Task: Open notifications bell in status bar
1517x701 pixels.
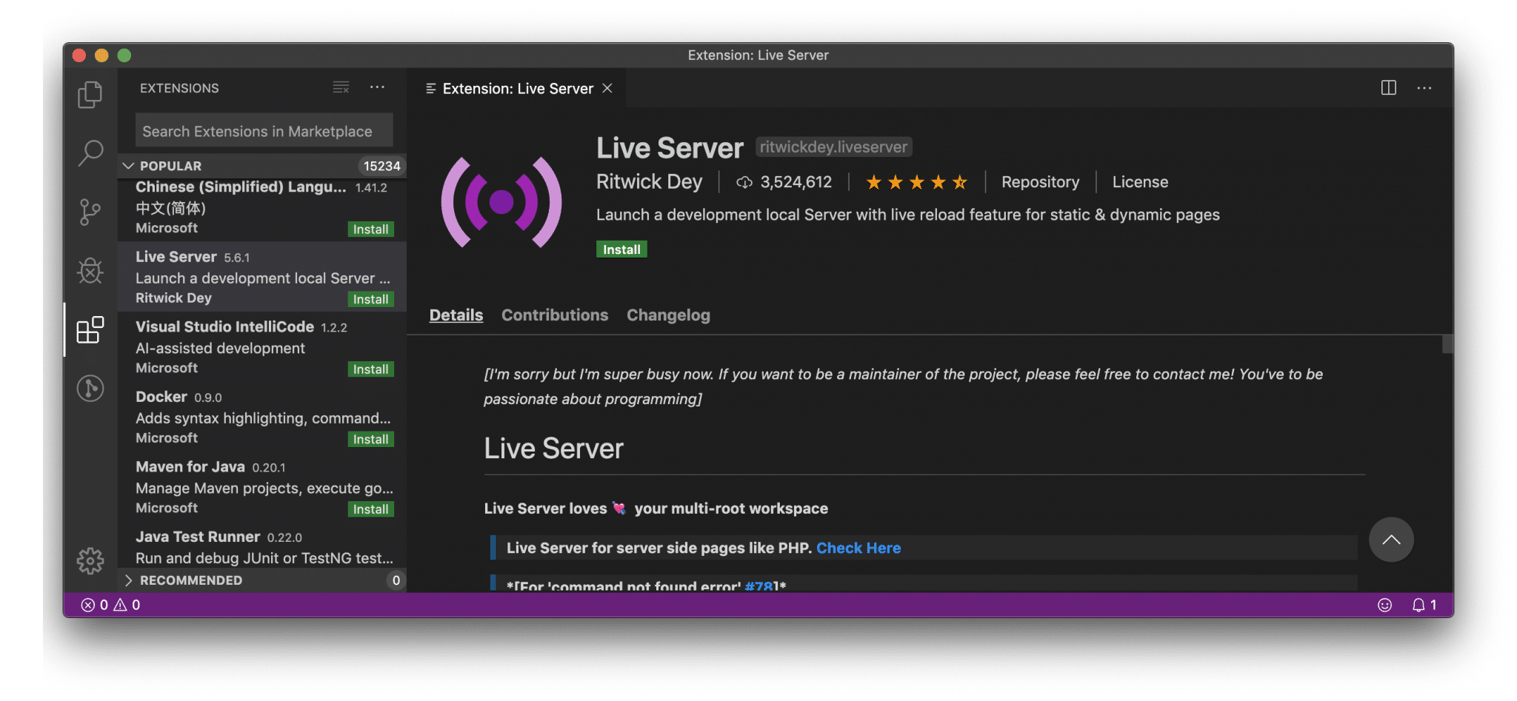Action: coord(1418,605)
